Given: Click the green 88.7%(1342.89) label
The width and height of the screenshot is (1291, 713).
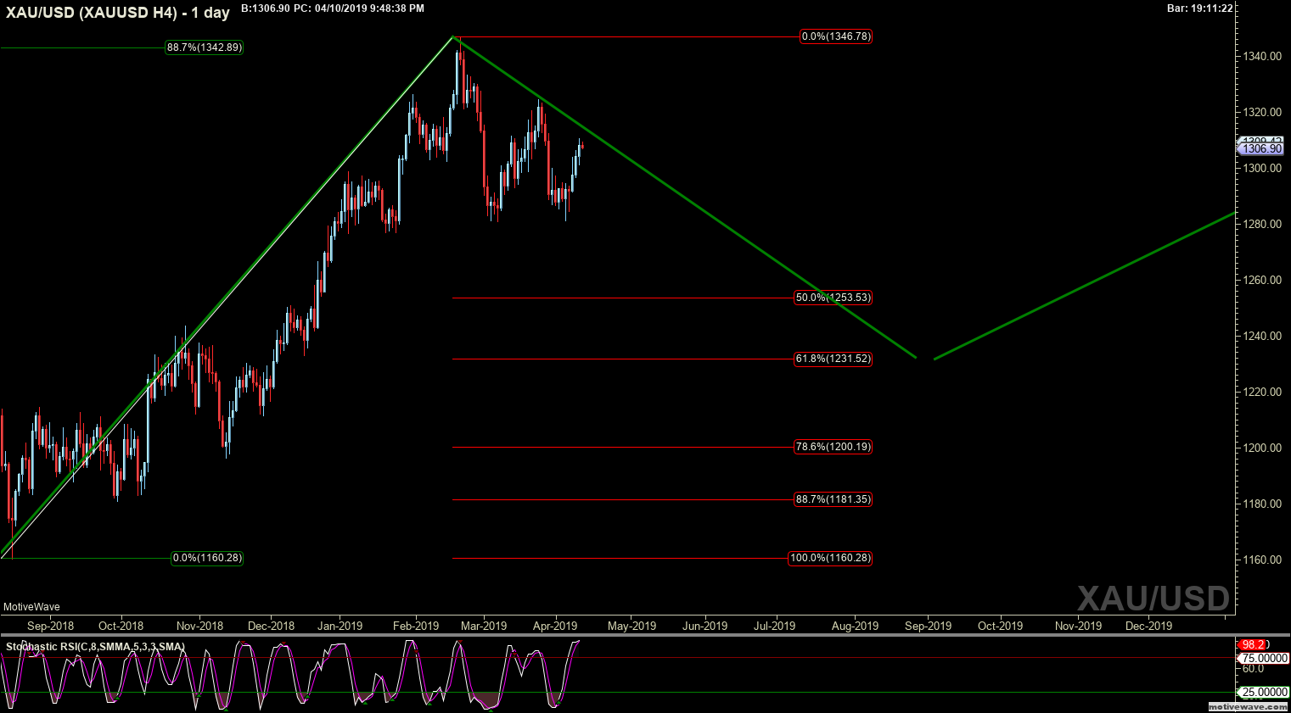Looking at the screenshot, I should tap(204, 47).
